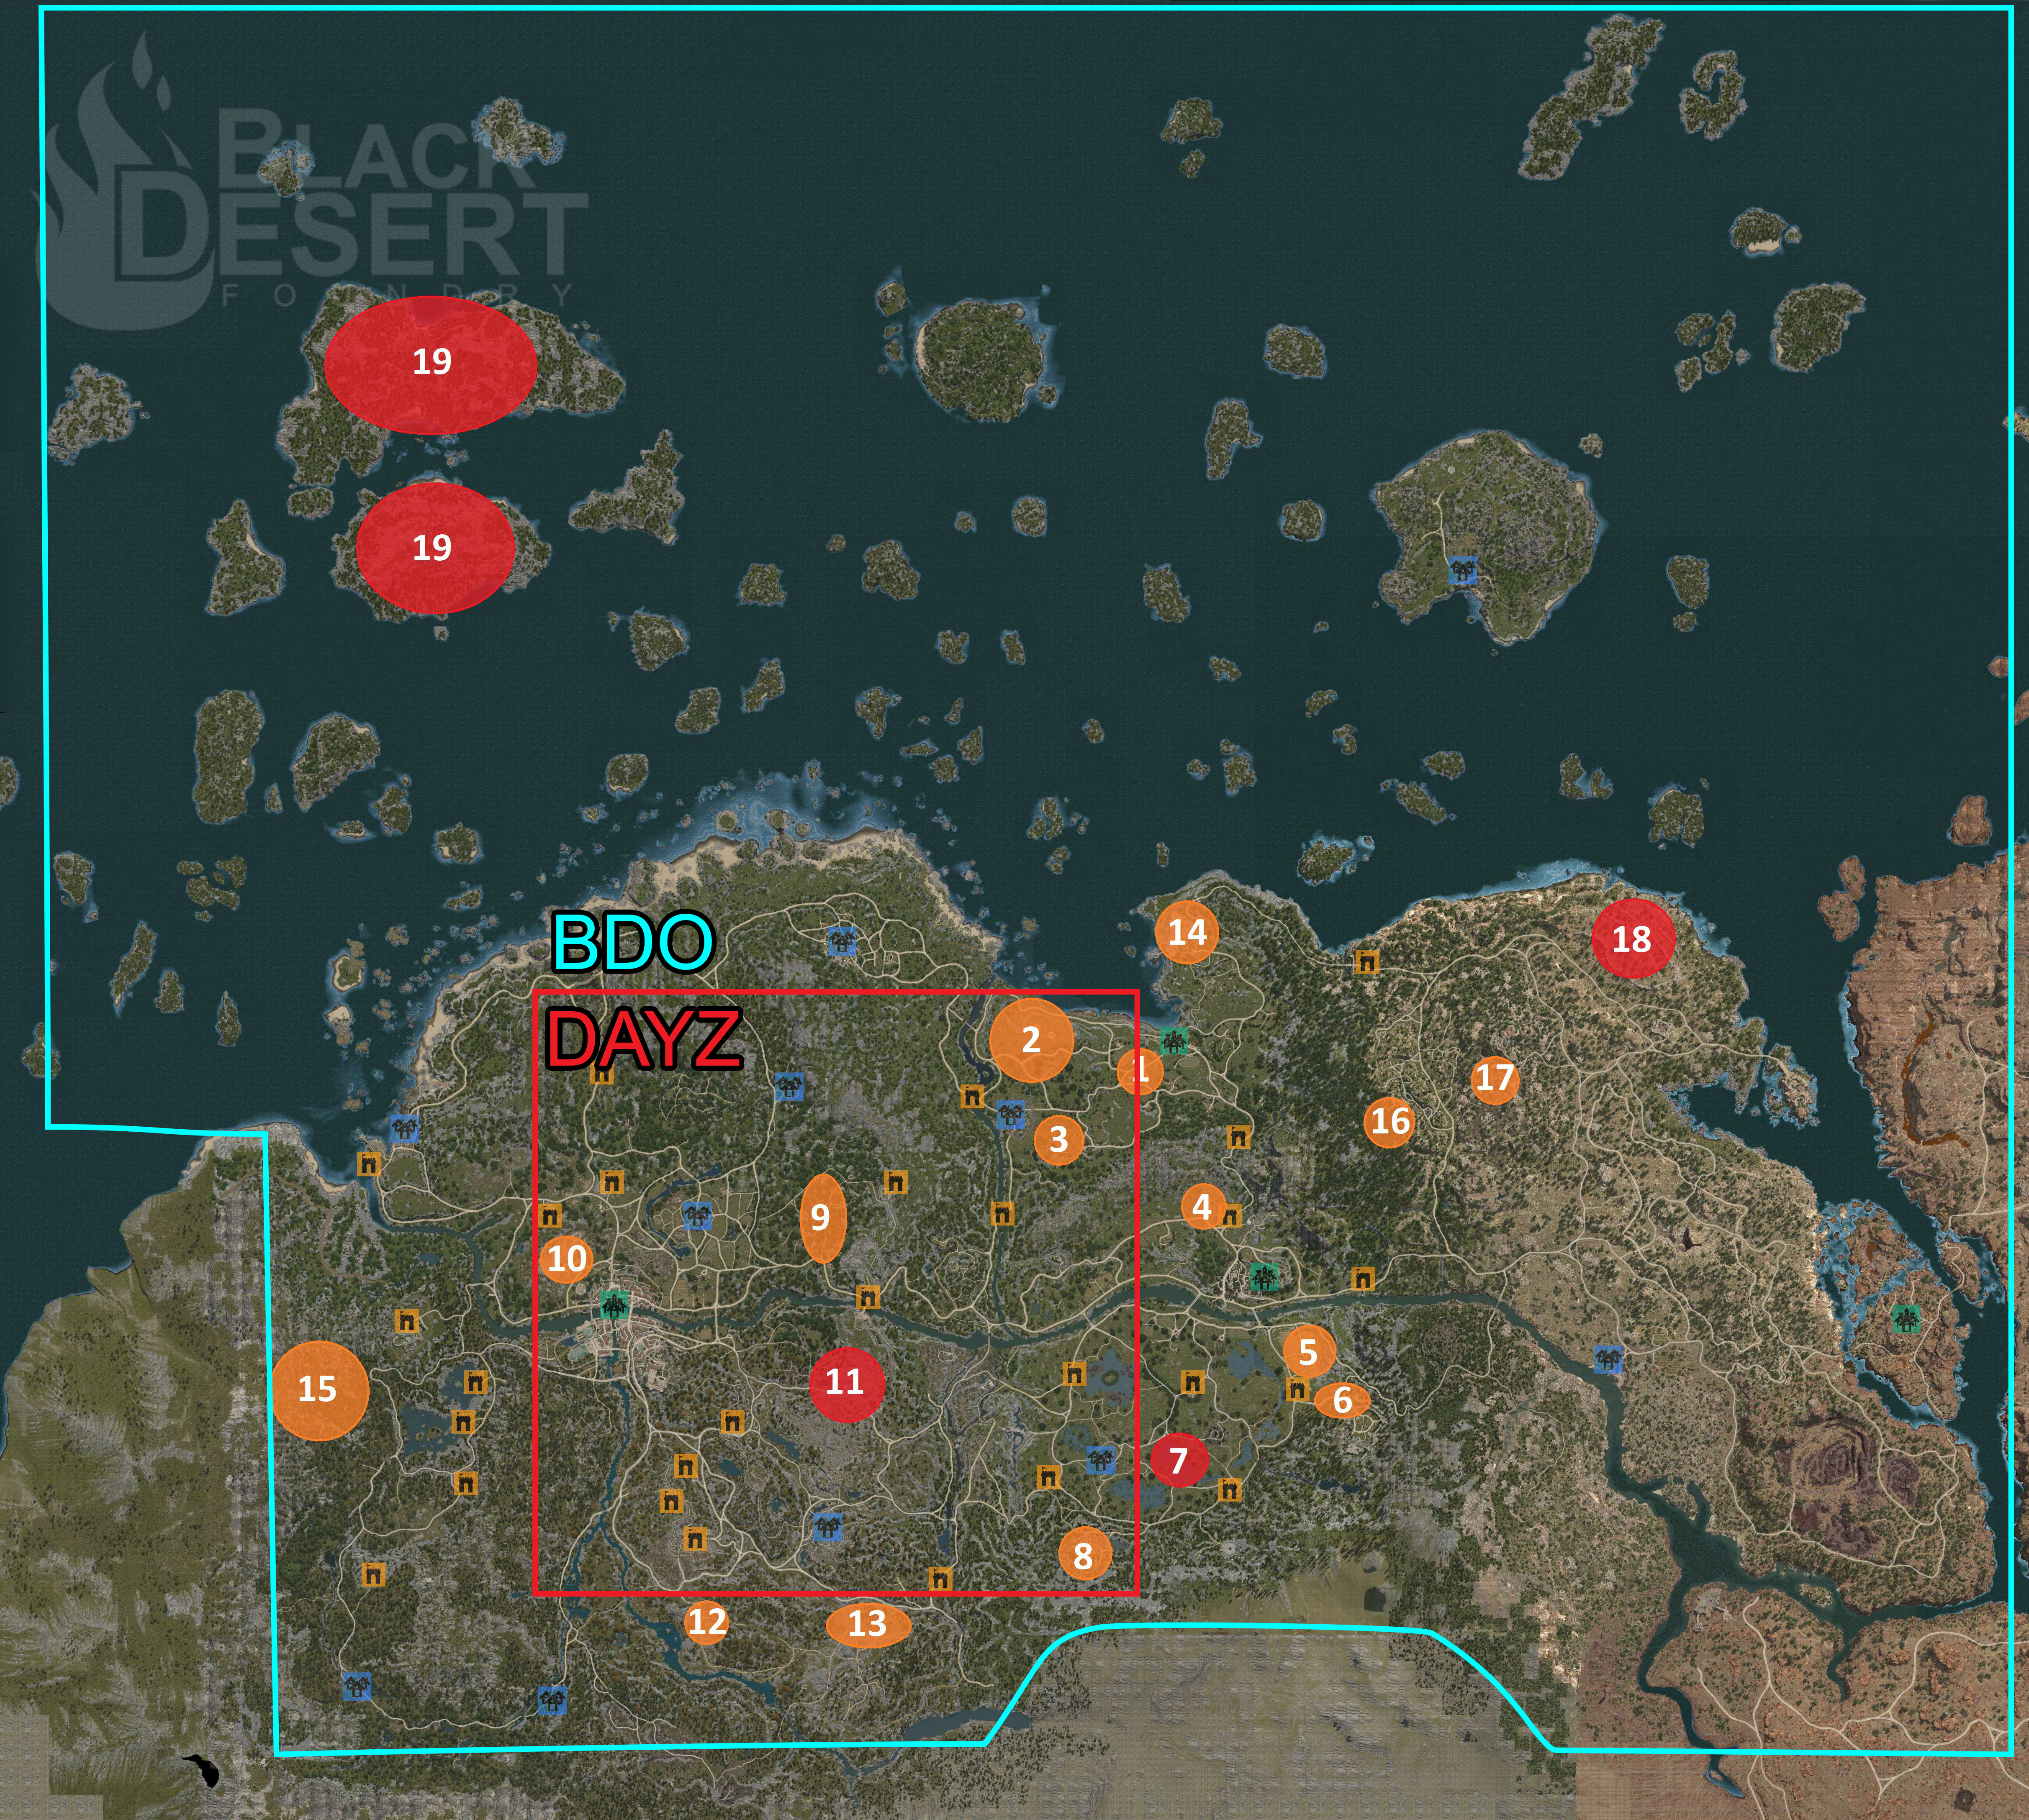Click orange marker number 10
This screenshot has width=2029, height=1820.
567,1258
